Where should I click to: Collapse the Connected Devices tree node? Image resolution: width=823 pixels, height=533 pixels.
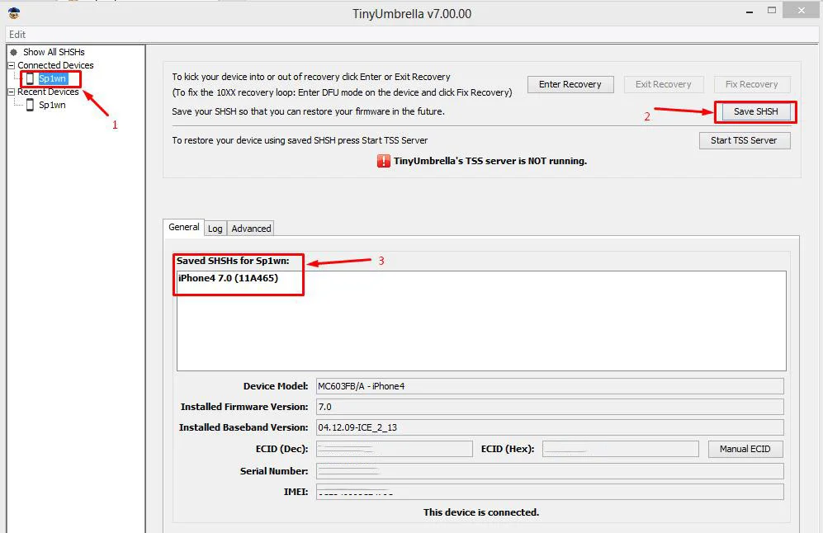pos(11,65)
